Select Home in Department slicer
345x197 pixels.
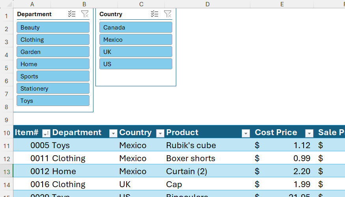click(x=53, y=64)
